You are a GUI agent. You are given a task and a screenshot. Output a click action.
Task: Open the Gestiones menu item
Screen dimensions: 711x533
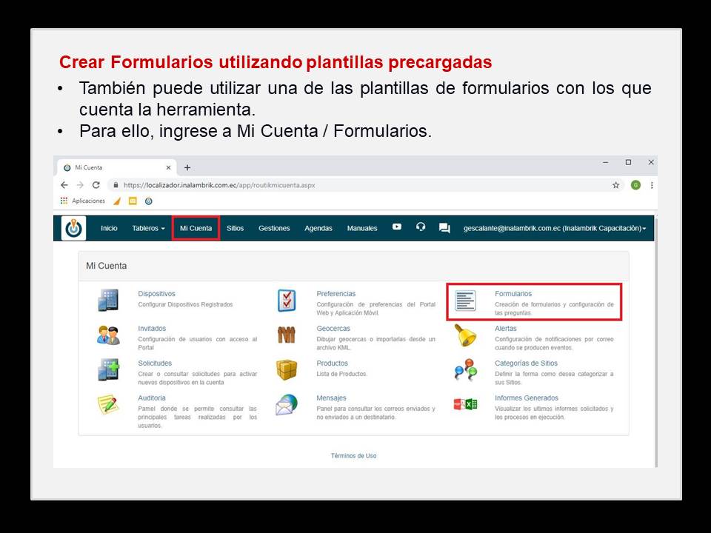(274, 228)
